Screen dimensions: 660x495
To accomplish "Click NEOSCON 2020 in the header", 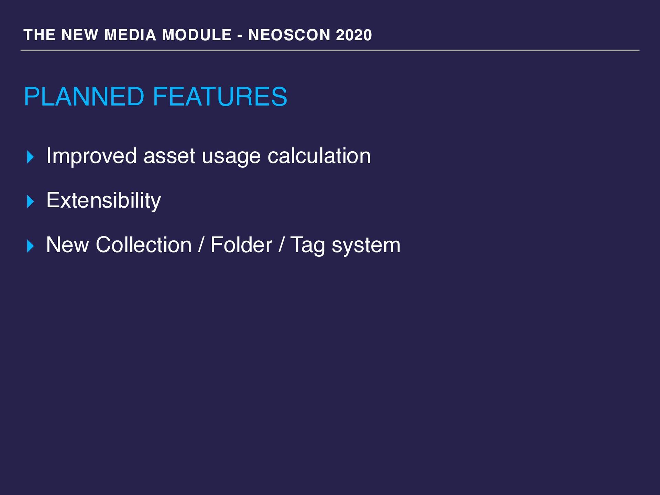I will click(x=310, y=35).
